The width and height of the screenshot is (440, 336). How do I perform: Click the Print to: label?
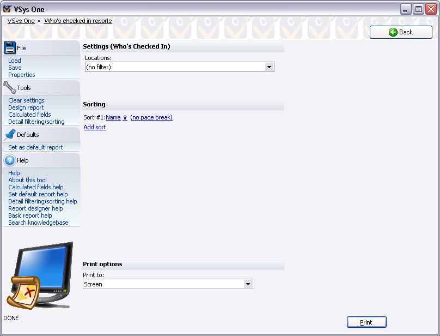pyautogui.click(x=94, y=275)
